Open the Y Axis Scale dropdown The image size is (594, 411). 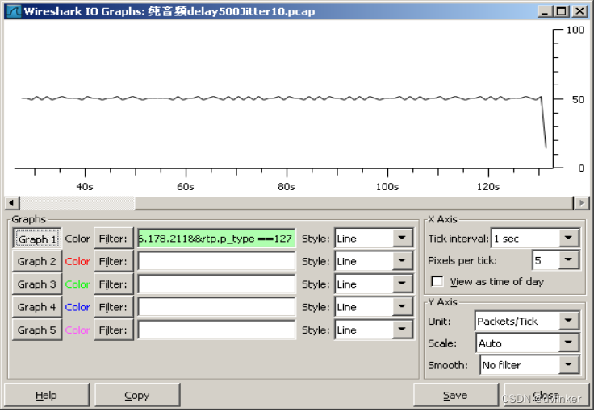(x=527, y=343)
